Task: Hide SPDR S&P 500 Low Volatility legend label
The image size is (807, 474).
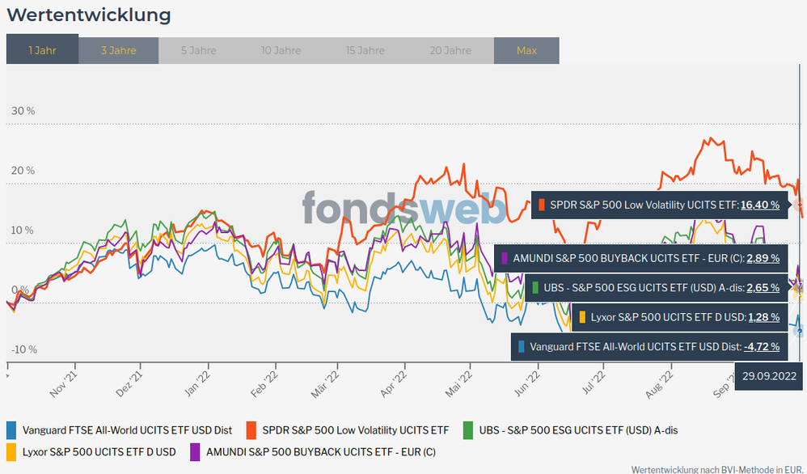Action: click(x=355, y=430)
